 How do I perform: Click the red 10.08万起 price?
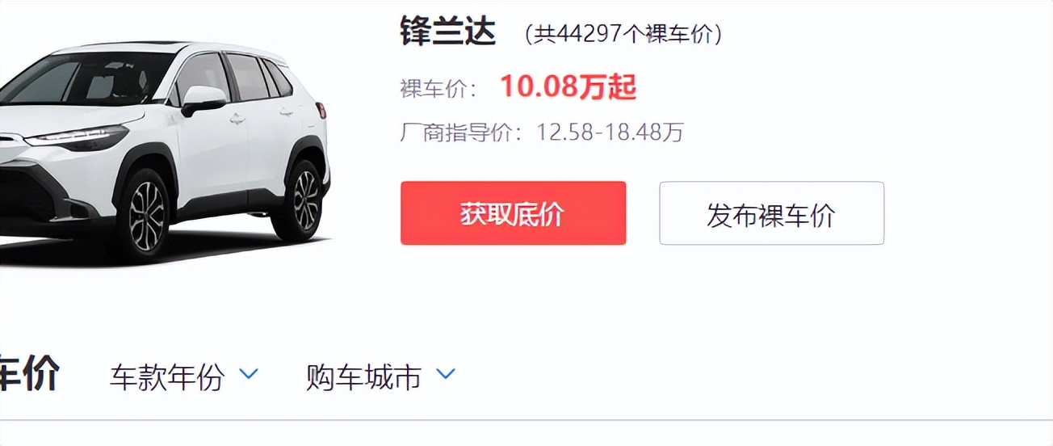(x=568, y=86)
